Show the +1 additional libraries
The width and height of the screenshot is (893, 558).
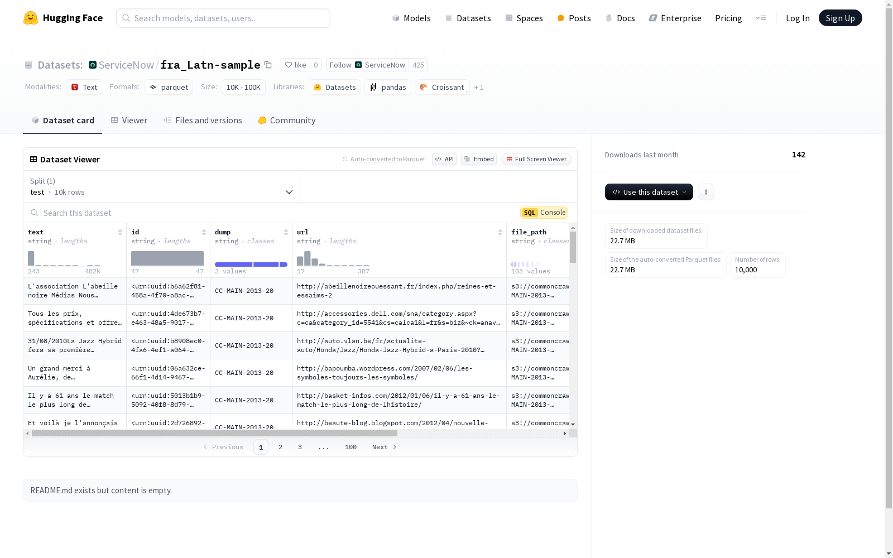click(x=479, y=87)
